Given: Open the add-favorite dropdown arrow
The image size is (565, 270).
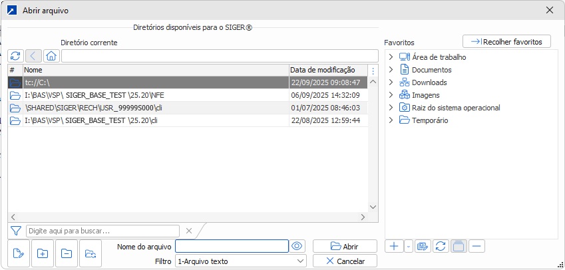Looking at the screenshot, I should (408, 247).
